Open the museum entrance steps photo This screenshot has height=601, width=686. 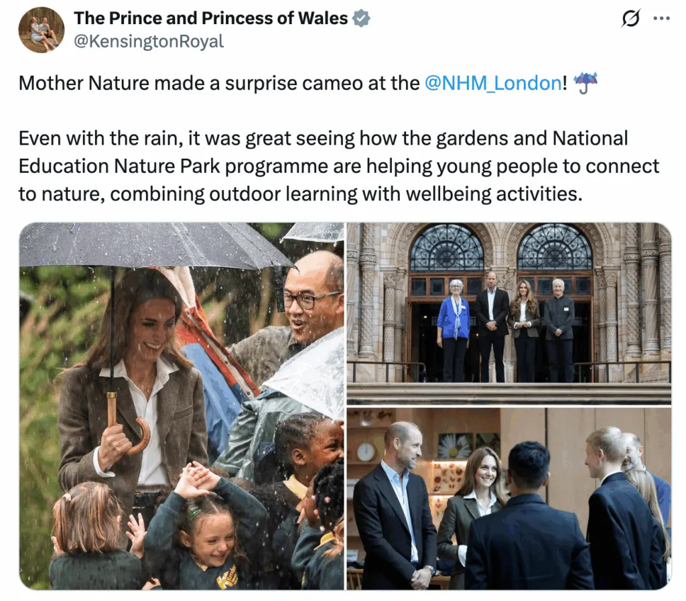click(509, 314)
